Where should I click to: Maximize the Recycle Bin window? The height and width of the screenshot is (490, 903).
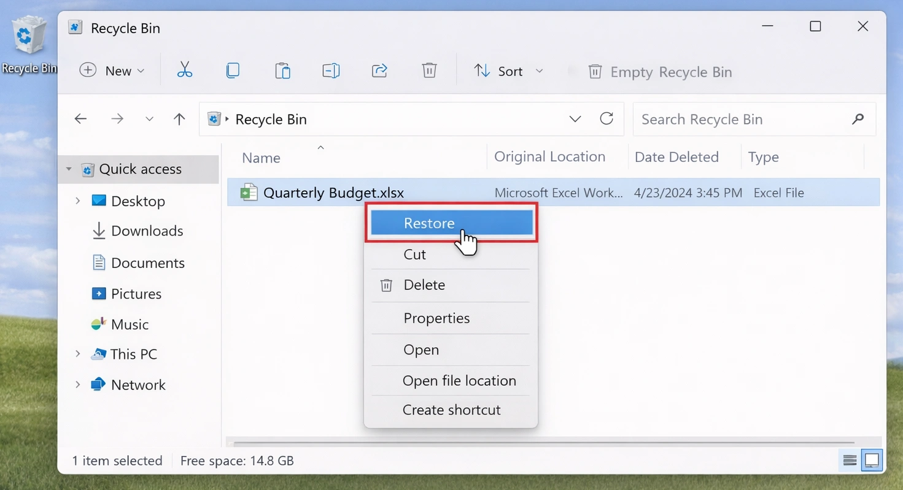815,26
